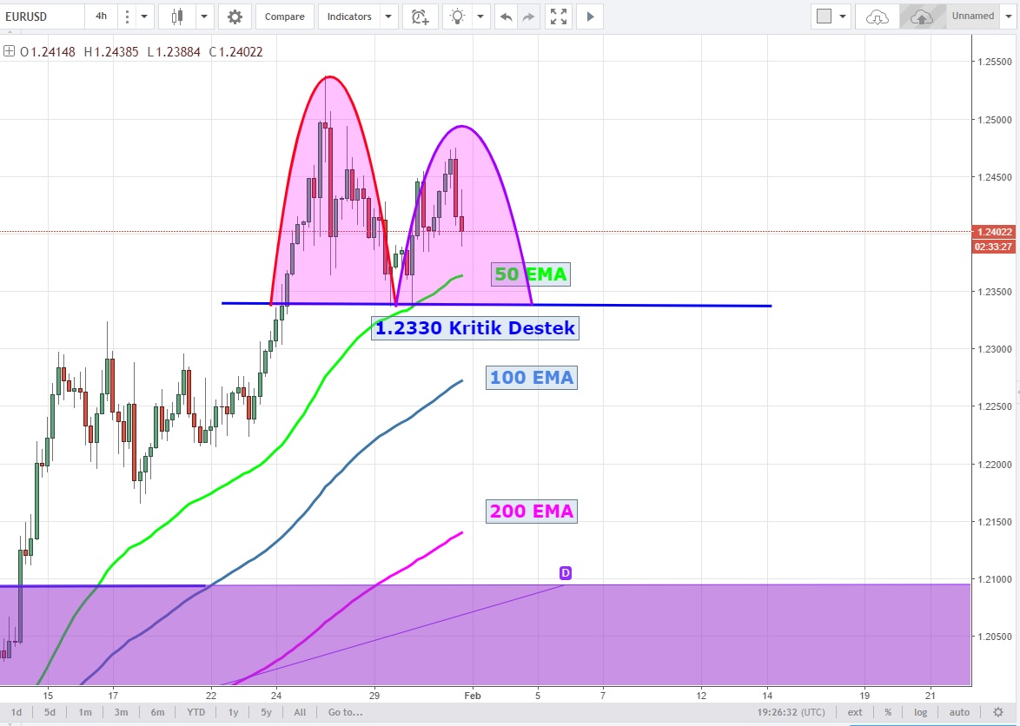Click the 02:33:27 countdown label
This screenshot has height=726, width=1020.
(x=995, y=247)
